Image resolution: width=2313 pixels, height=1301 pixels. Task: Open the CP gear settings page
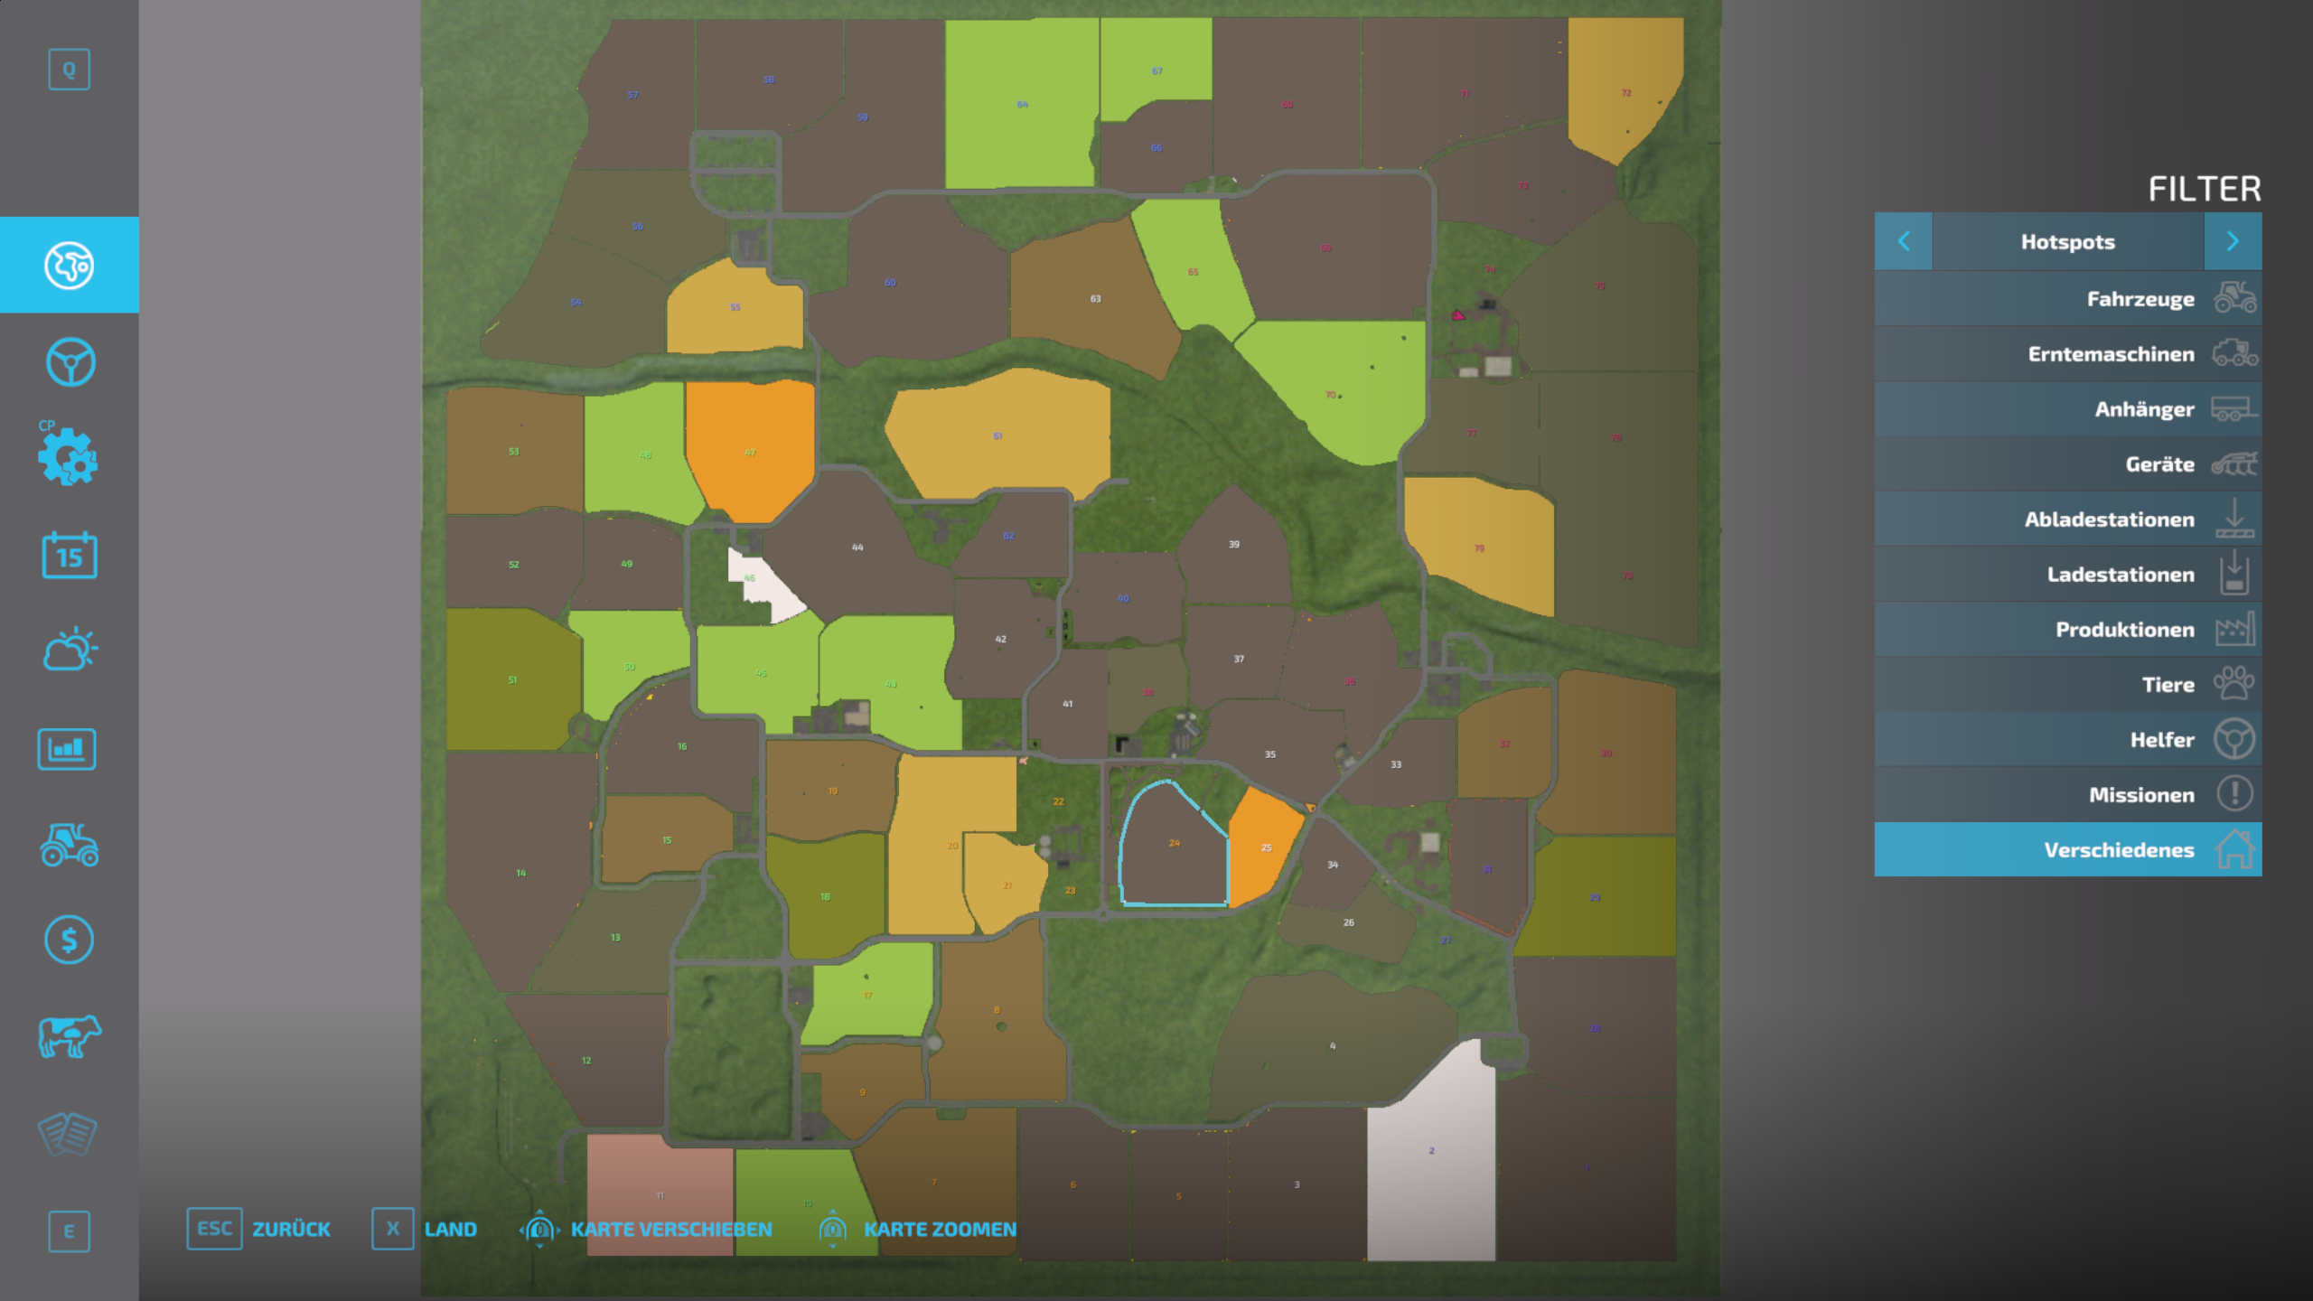point(69,457)
